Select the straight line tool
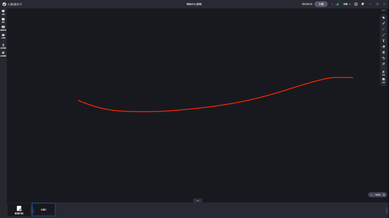This screenshot has width=389, height=218. (x=383, y=35)
